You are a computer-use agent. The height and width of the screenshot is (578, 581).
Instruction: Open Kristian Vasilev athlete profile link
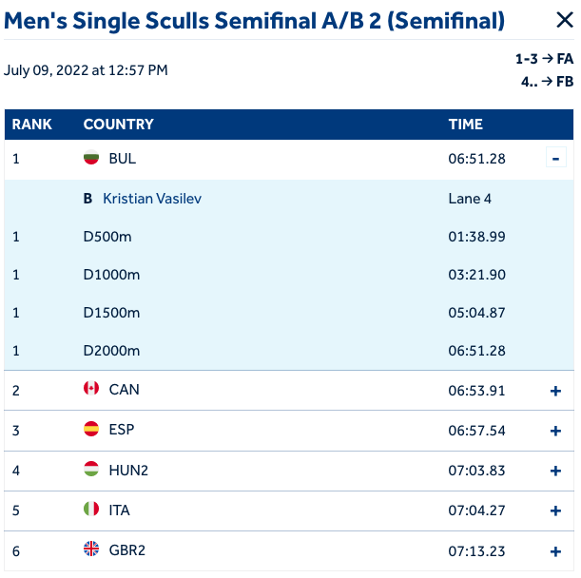152,199
